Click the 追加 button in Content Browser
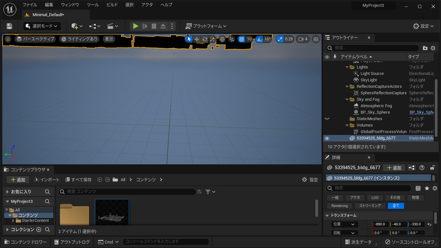Screen dimensions: 441x248 (18, 180)
